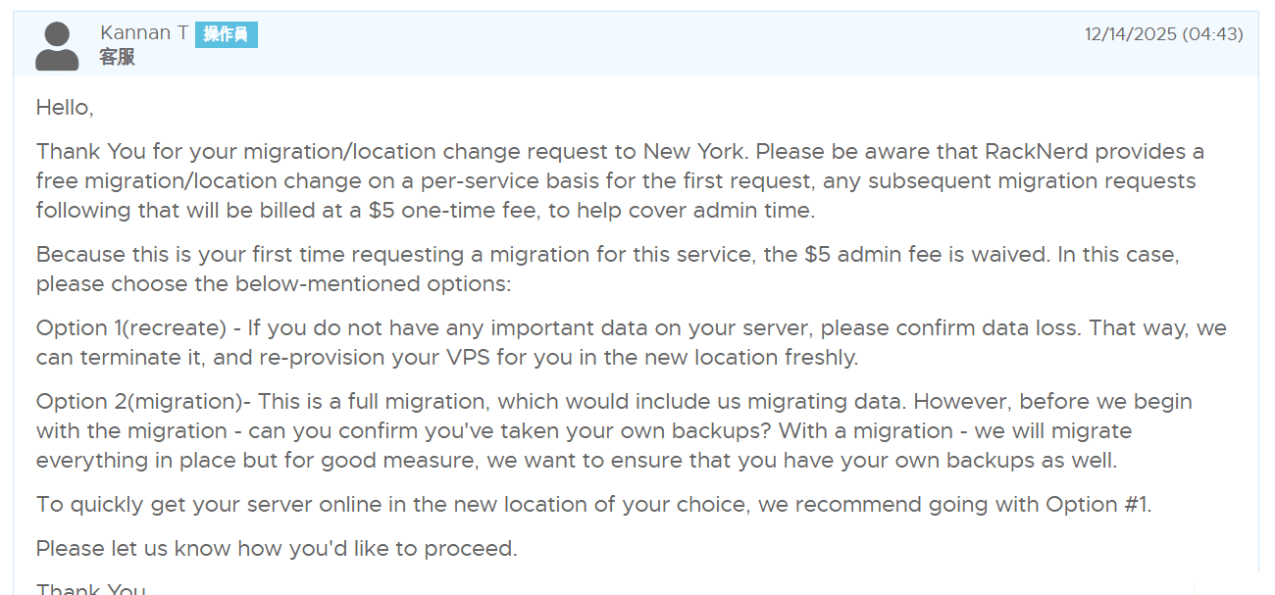Select the name Kannan T
This screenshot has width=1275, height=595.
click(x=144, y=33)
